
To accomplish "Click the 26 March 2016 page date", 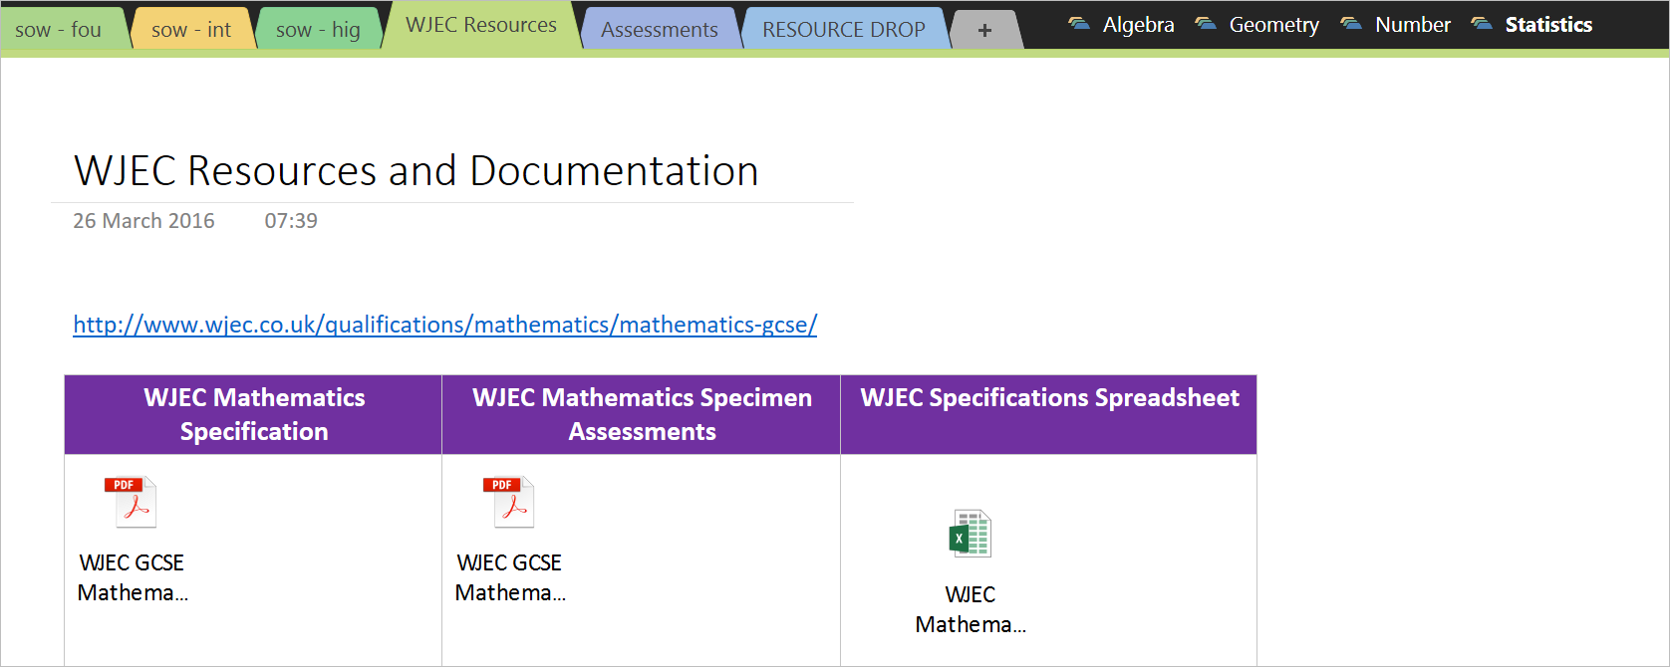I will click(143, 221).
